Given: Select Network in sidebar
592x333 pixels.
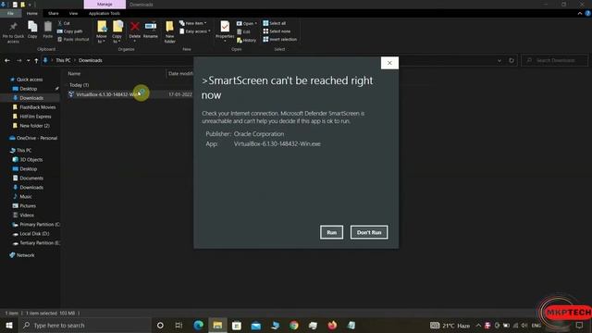Looking at the screenshot, I should (25, 255).
